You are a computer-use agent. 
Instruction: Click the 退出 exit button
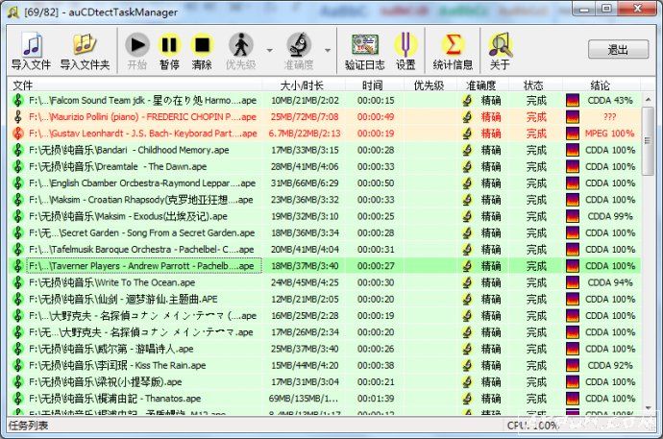618,50
